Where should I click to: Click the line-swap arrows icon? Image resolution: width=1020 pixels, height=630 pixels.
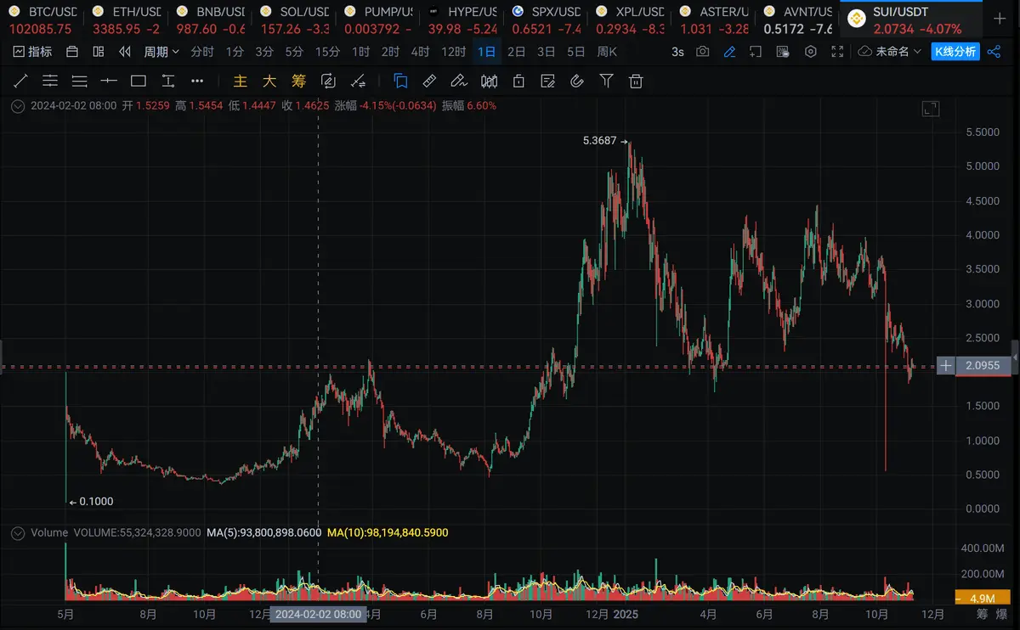(x=358, y=82)
